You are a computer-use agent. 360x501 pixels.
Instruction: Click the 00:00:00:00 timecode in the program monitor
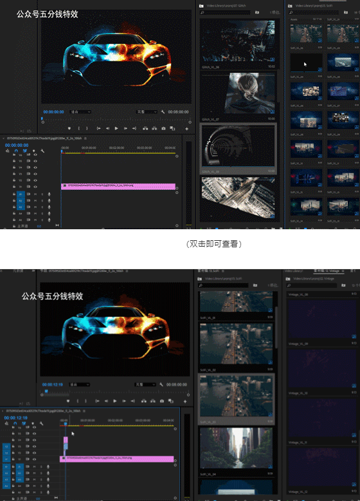pyautogui.click(x=53, y=112)
